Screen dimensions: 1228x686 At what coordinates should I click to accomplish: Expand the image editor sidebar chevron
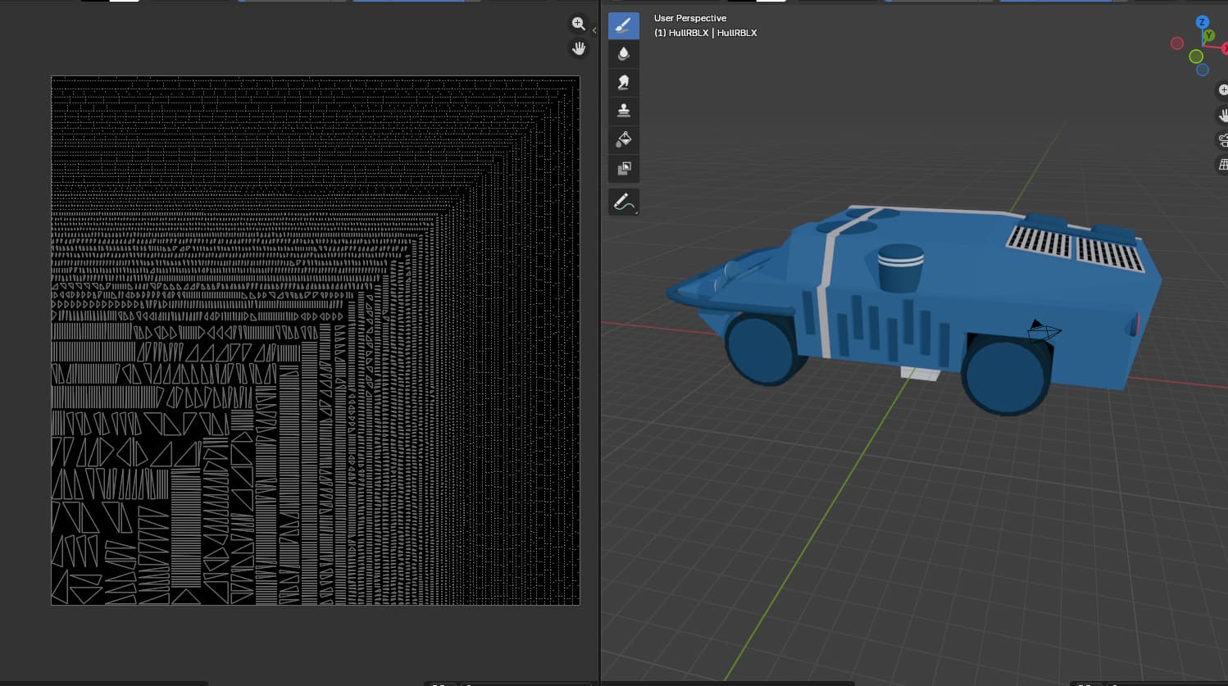pos(594,30)
